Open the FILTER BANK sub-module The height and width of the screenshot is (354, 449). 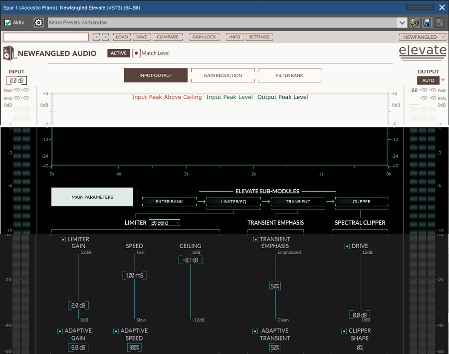[x=169, y=202]
